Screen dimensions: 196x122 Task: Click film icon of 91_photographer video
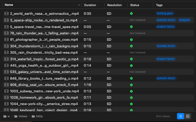[7, 39]
